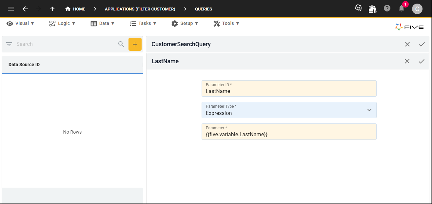Open the hamburger navigation menu
This screenshot has width=432, height=204.
11,9
